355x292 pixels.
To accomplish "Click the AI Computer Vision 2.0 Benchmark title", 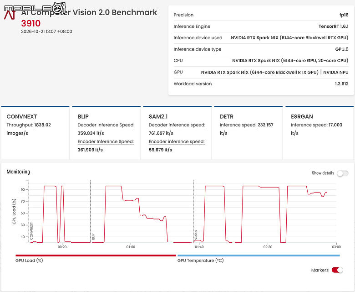I will pyautogui.click(x=89, y=12).
